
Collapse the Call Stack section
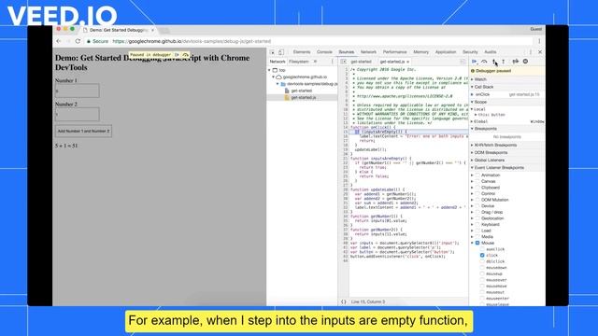506,87
